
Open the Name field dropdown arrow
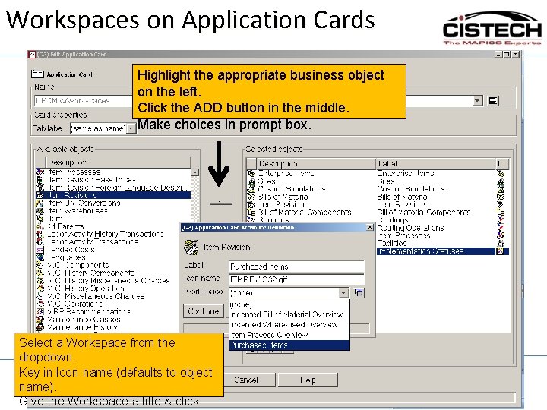tap(478, 101)
